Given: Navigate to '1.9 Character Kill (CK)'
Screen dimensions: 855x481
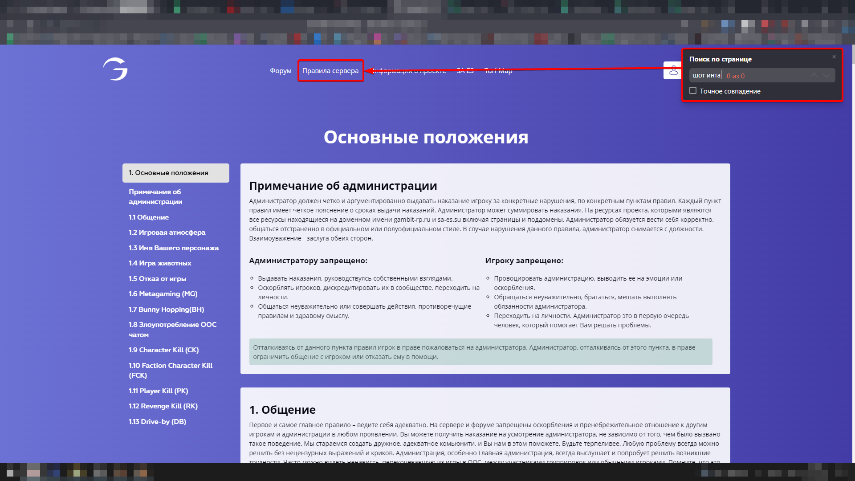Looking at the screenshot, I should (163, 350).
